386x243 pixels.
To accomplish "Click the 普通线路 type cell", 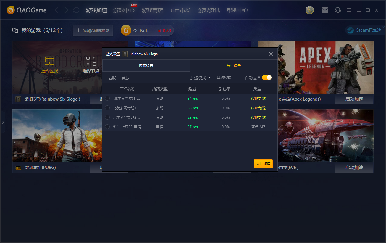I will [x=259, y=127].
